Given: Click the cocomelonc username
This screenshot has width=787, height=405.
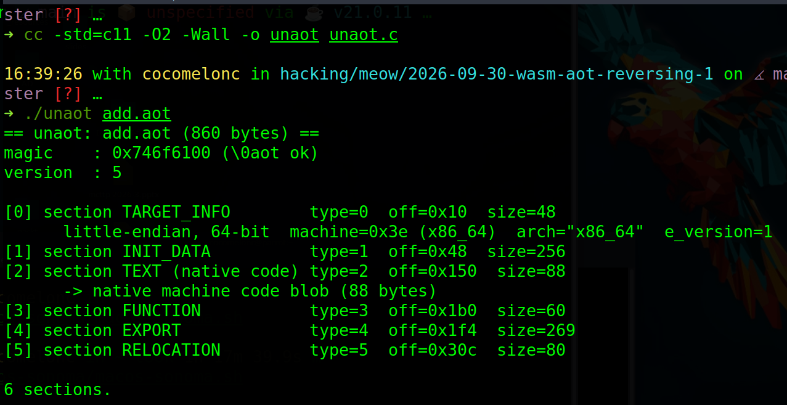Looking at the screenshot, I should pyautogui.click(x=191, y=75).
